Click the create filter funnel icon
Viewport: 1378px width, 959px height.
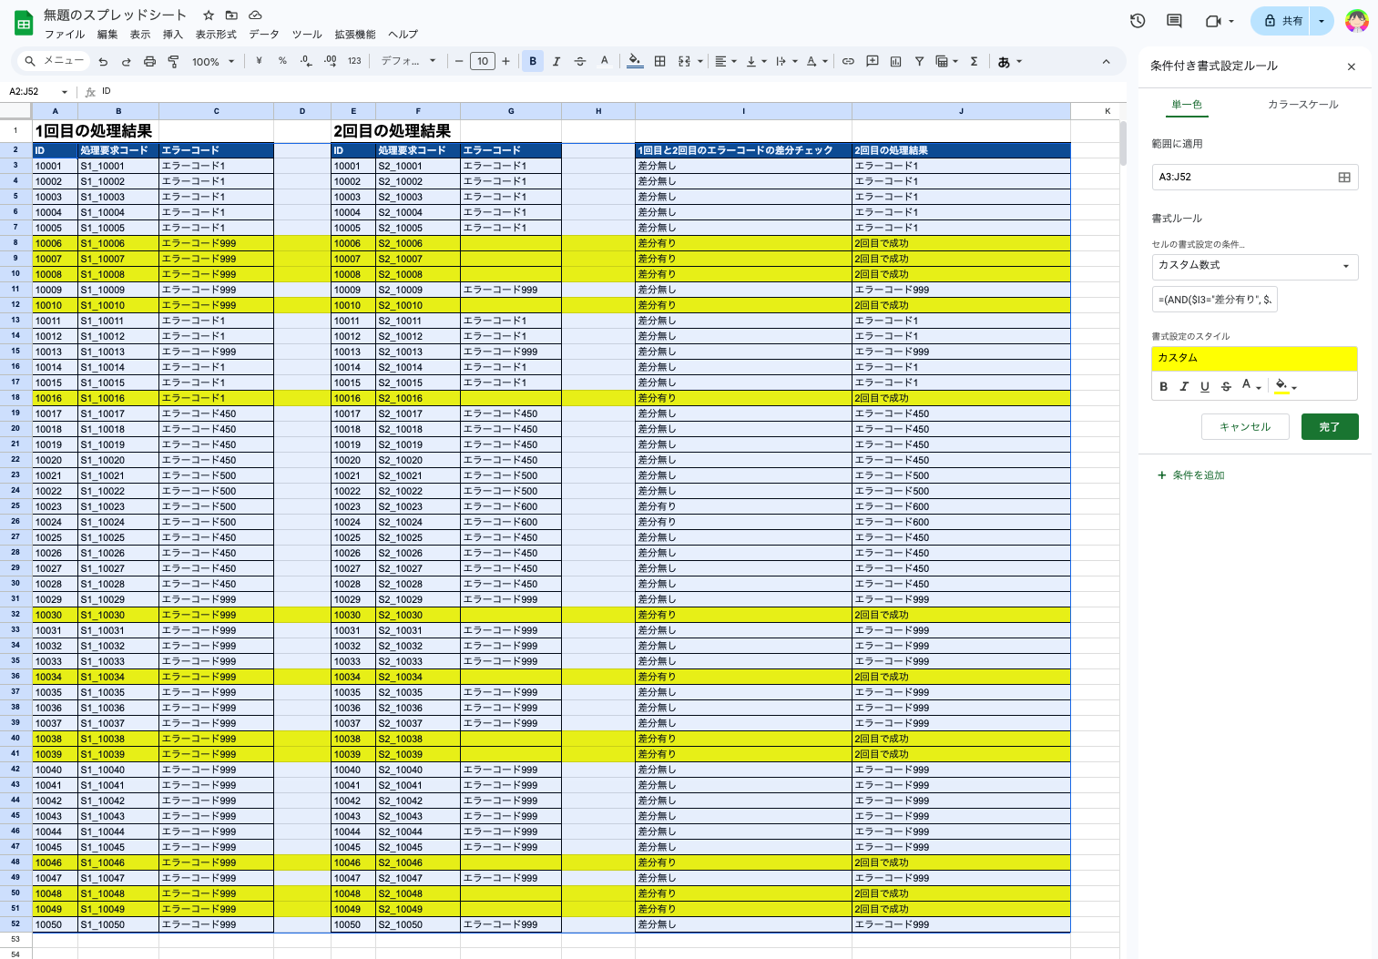(920, 61)
